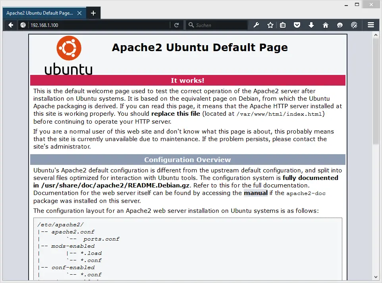Click the bold replace this file text

pyautogui.click(x=176, y=113)
